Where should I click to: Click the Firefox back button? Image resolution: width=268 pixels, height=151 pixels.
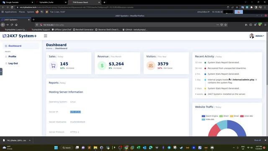[3, 25]
